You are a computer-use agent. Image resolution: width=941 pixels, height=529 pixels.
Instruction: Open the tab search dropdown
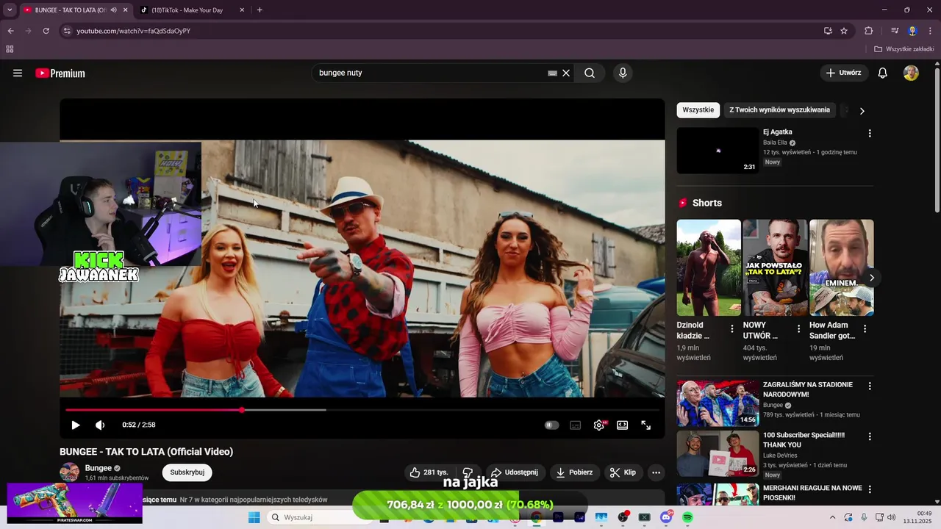[x=10, y=10]
